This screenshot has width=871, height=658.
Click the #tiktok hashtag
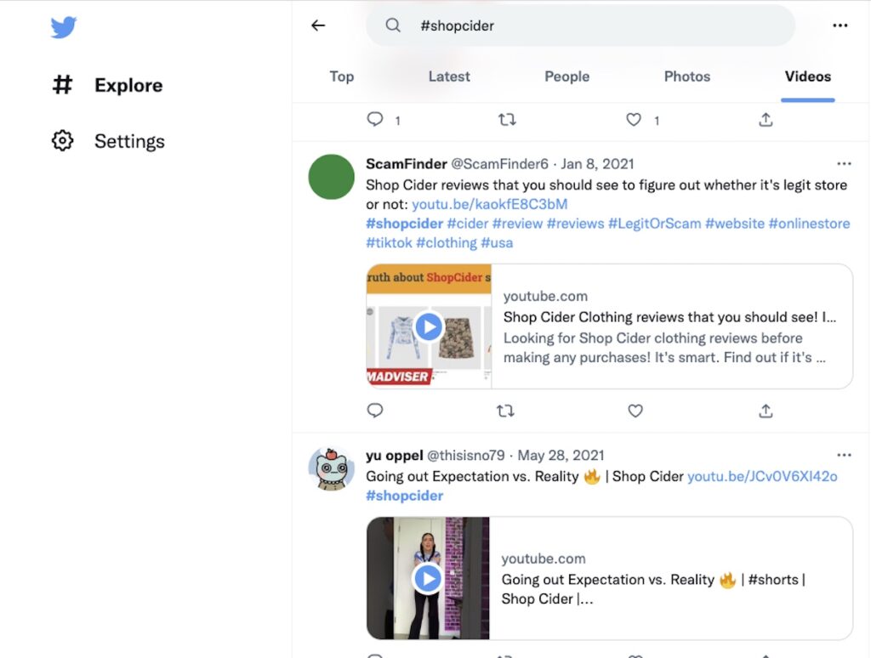pyautogui.click(x=389, y=243)
